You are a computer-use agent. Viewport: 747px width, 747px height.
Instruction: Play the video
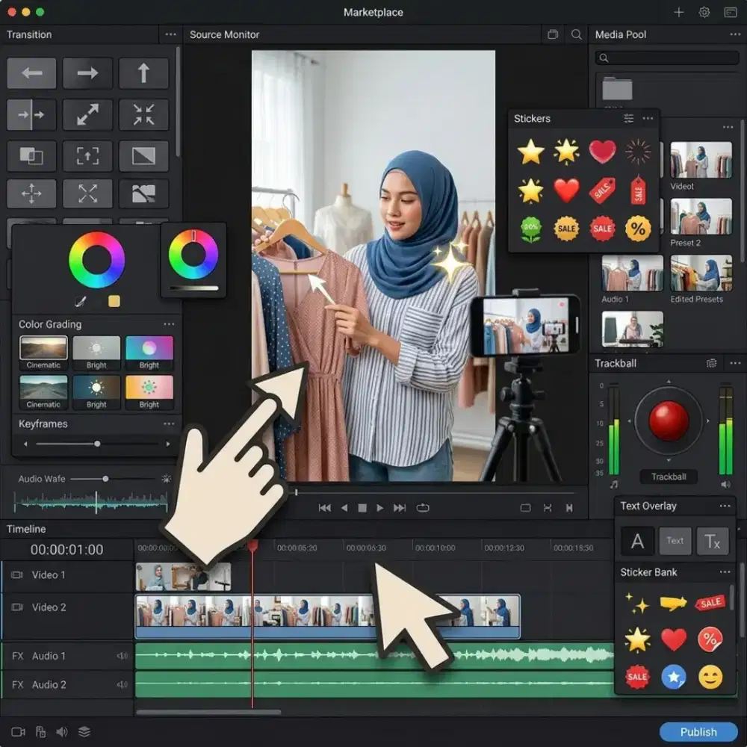[x=379, y=508]
